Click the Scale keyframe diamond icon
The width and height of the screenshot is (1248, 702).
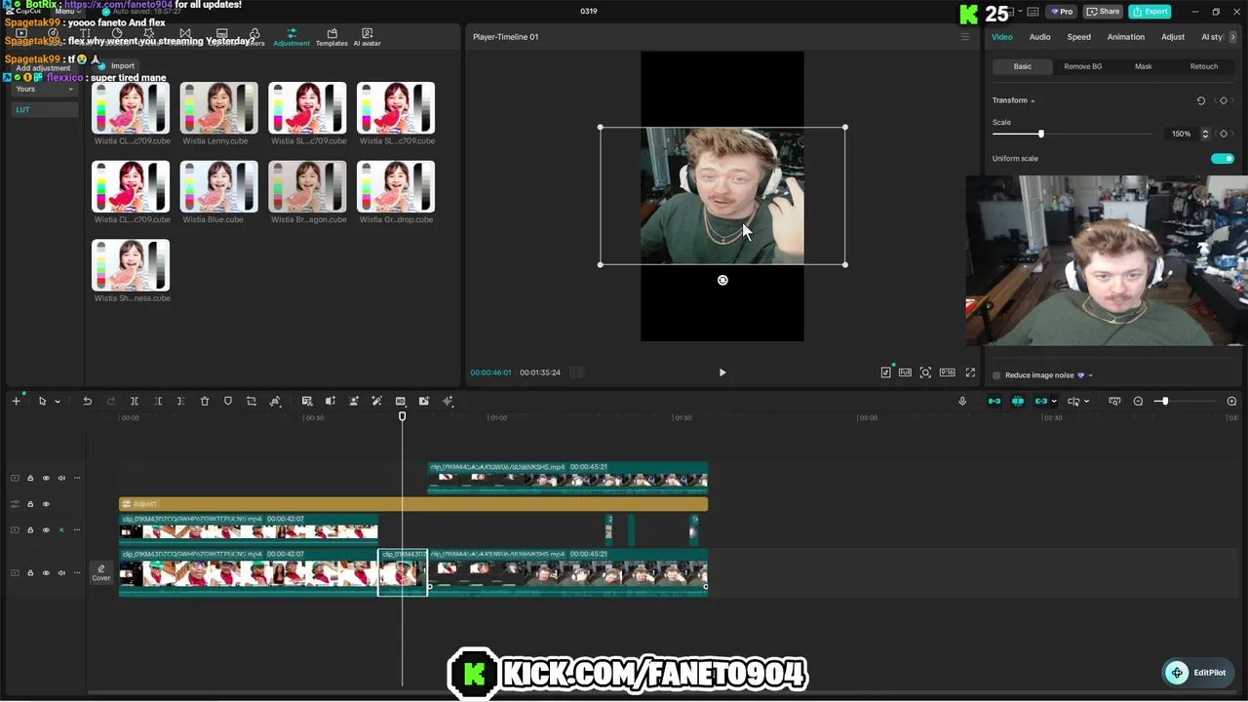pos(1224,134)
